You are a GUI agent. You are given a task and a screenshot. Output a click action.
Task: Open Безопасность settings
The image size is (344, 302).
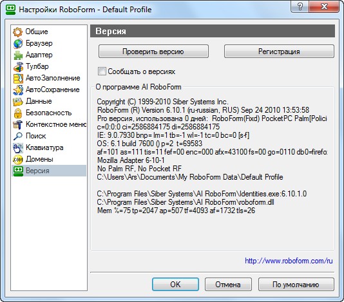(x=49, y=113)
